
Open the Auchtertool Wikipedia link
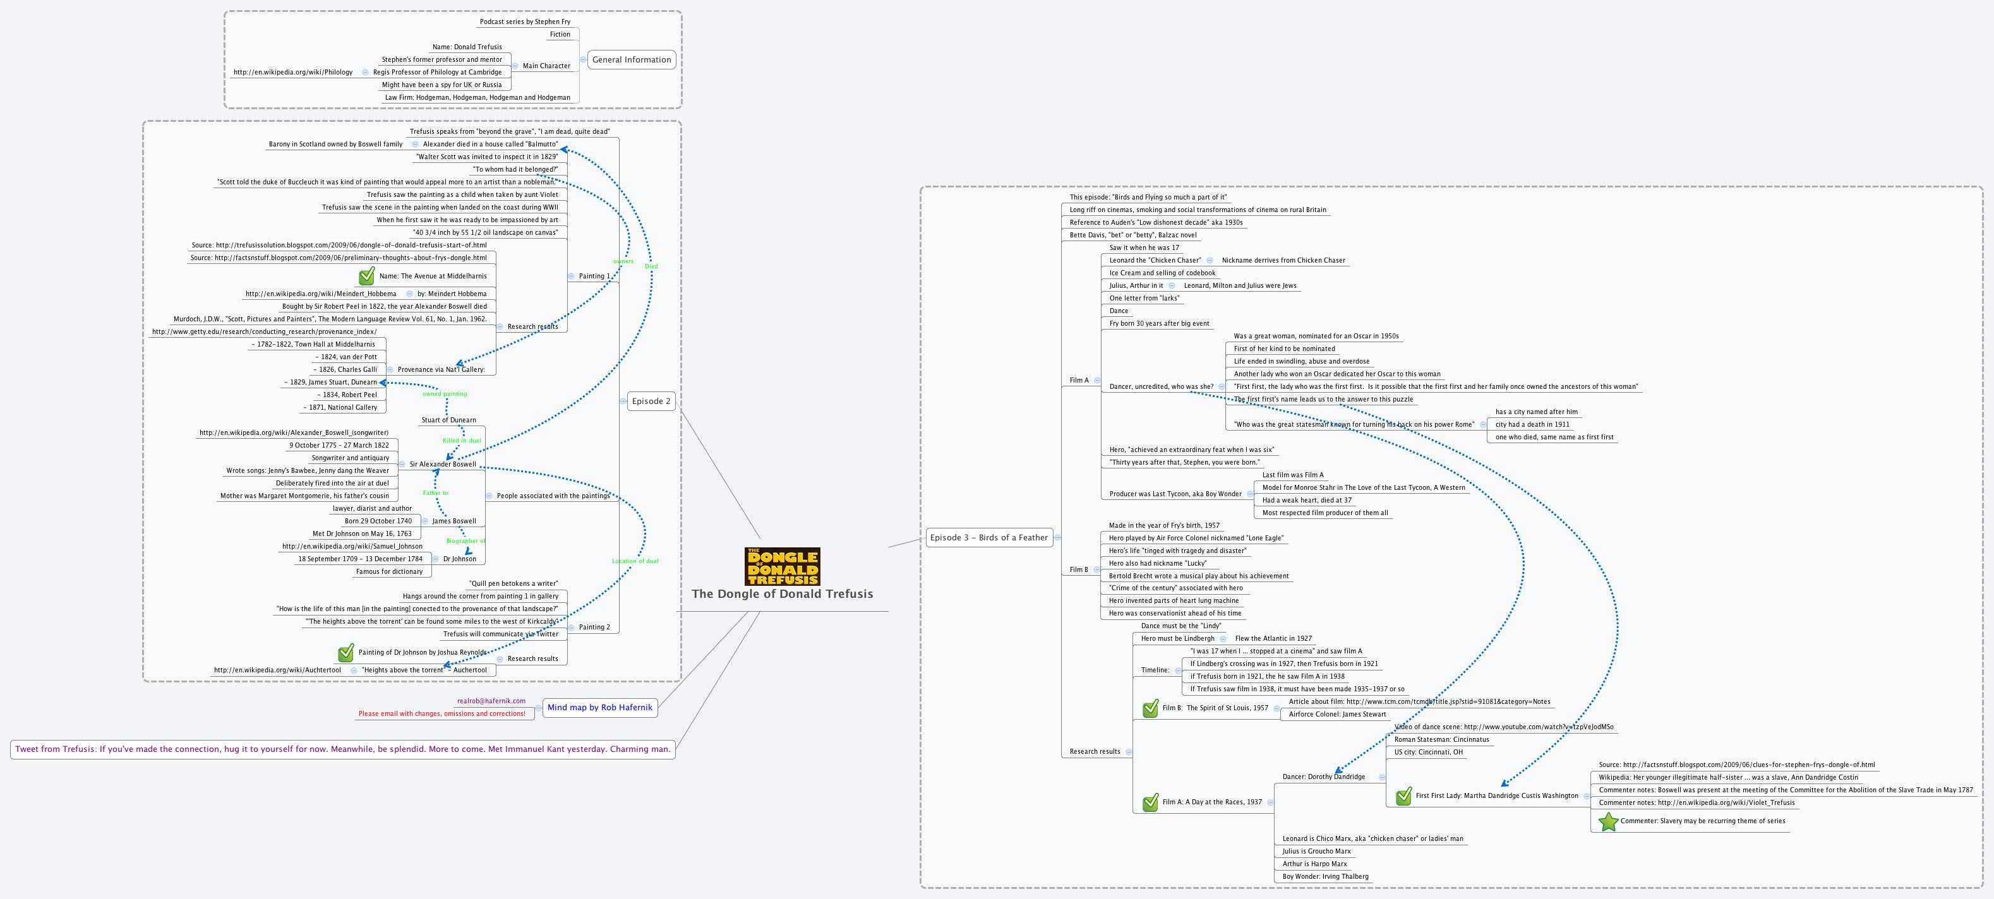[277, 670]
